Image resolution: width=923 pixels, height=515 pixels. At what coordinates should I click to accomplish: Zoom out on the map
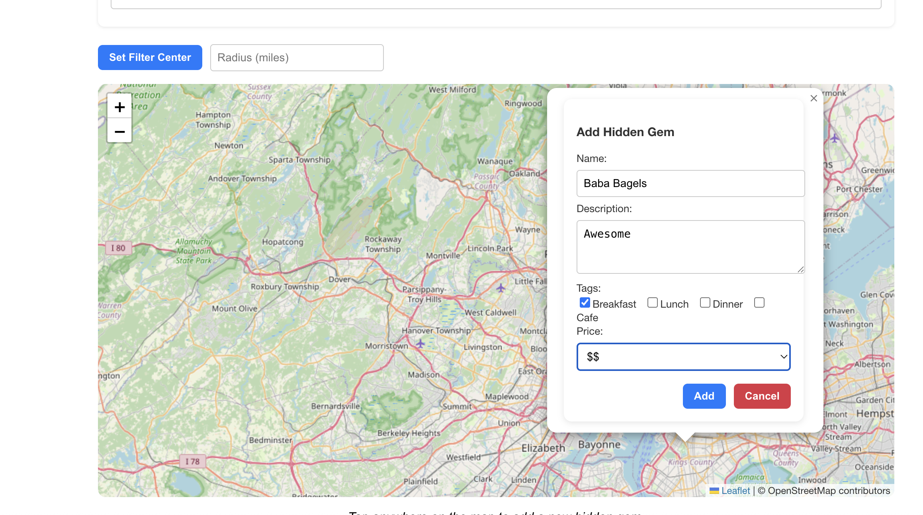(119, 131)
